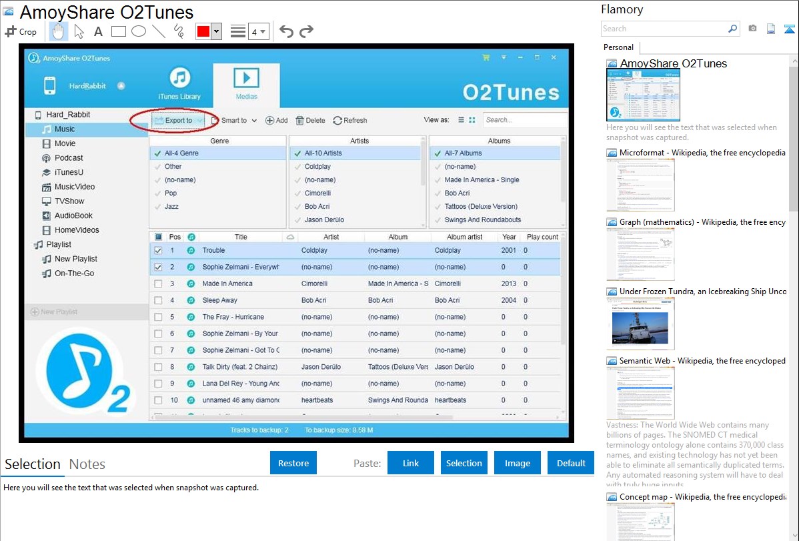Uncheck the Trouble track checkbox
Viewport: 799px width, 541px height.
[x=159, y=250]
